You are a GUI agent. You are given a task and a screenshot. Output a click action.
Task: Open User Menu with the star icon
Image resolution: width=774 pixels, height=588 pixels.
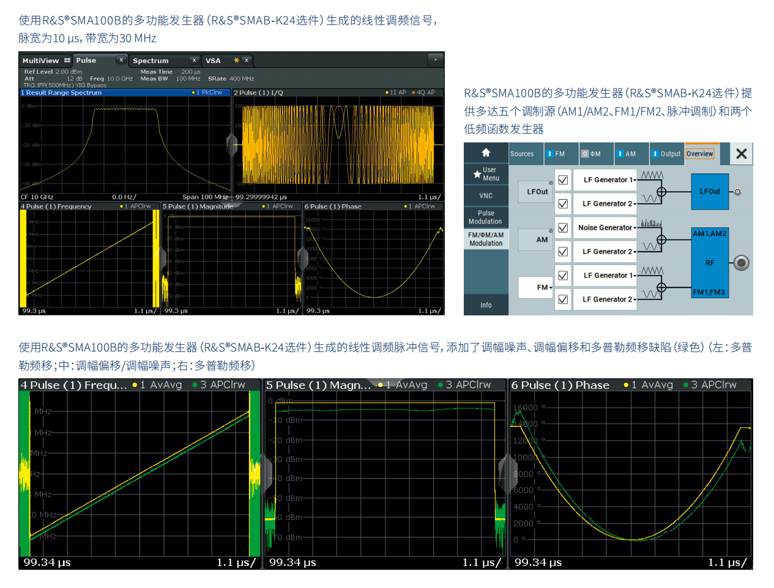point(478,174)
